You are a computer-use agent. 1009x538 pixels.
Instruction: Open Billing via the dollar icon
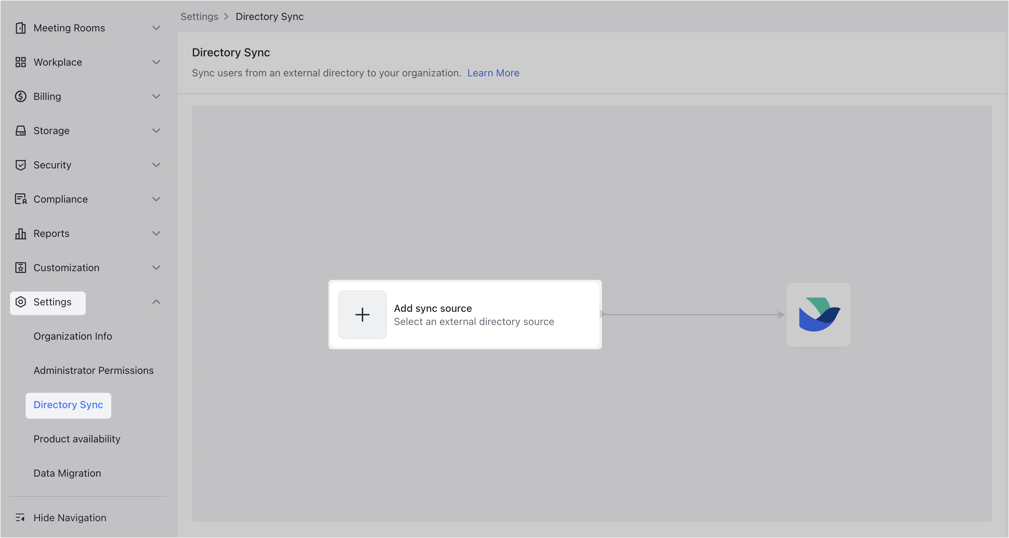tap(21, 96)
